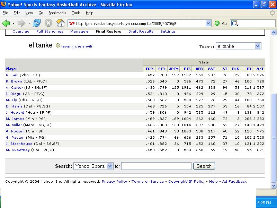The height and width of the screenshot is (208, 277).
Task: Open the Teams selector showing el tanke
Action: point(238,46)
